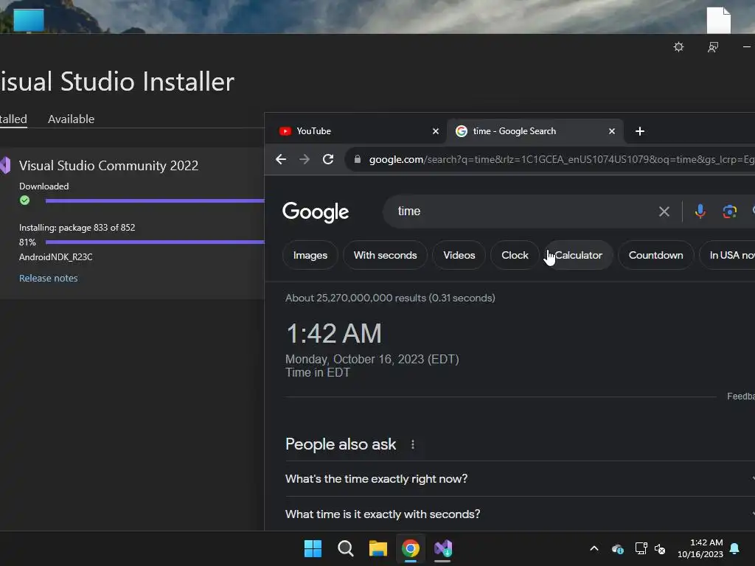
Task: Expand What time is it exactly with seconds?
Action: [520, 514]
